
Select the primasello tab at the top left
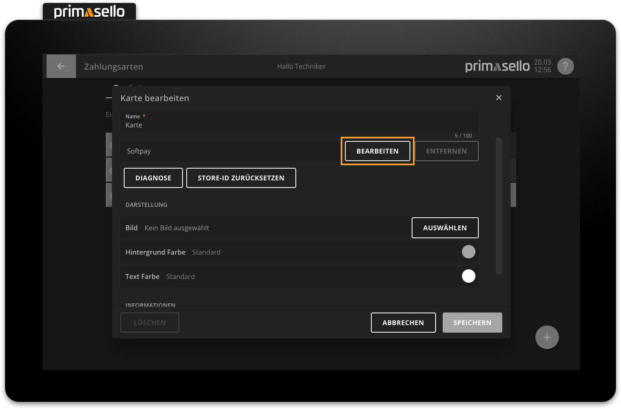pyautogui.click(x=89, y=11)
